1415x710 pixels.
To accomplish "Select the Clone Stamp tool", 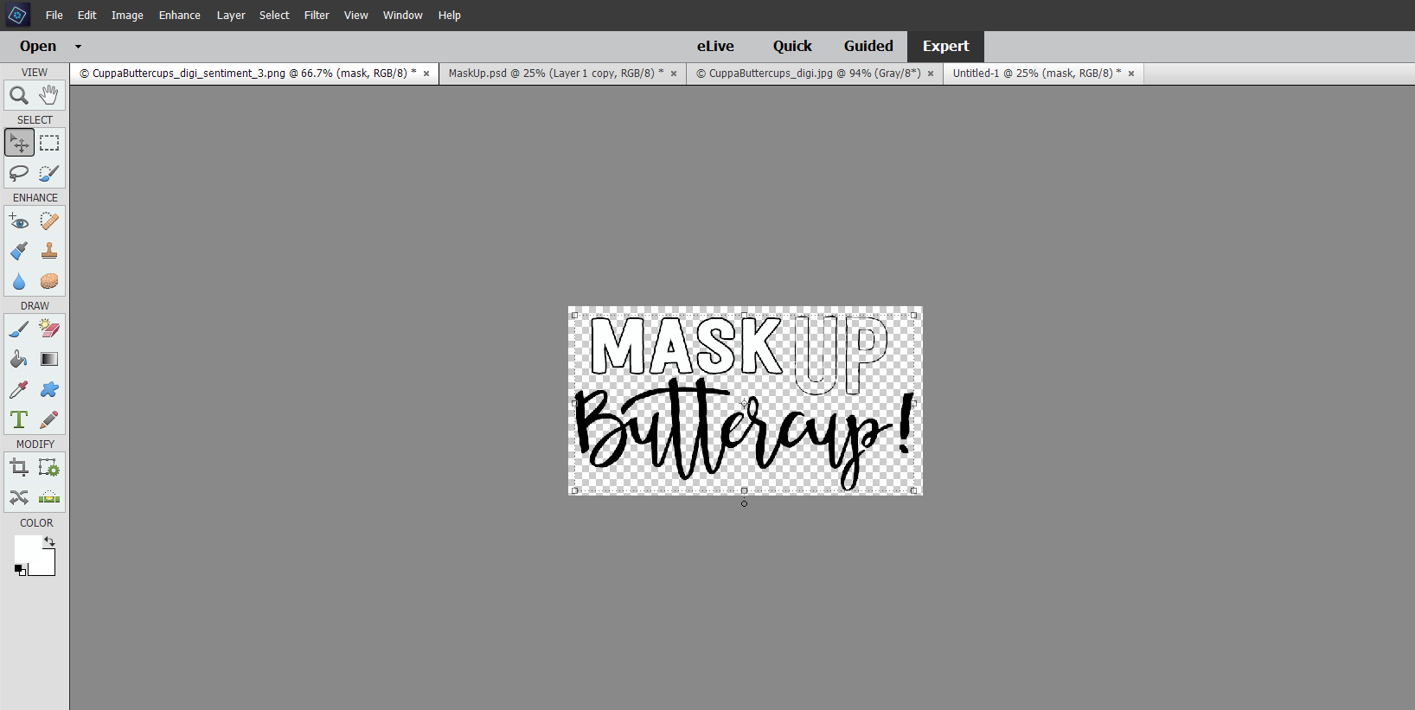I will [x=49, y=251].
